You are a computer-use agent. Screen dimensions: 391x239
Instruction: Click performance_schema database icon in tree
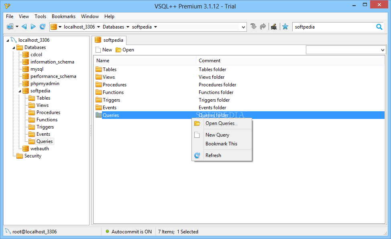pyautogui.click(x=26, y=76)
